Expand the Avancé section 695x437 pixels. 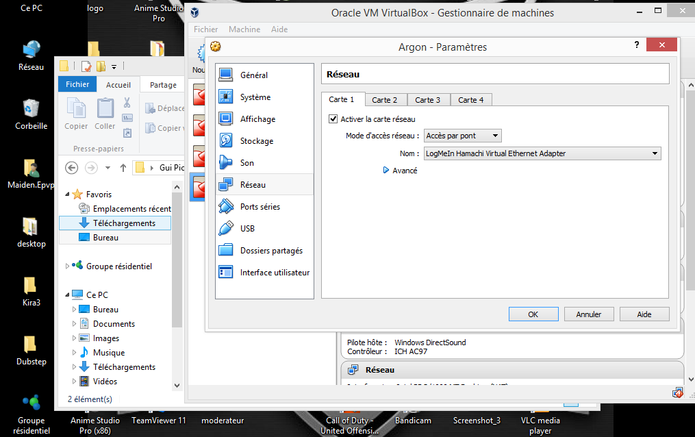coord(401,170)
